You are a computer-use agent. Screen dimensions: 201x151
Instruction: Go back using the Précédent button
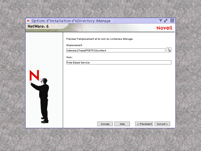pyautogui.click(x=144, y=124)
